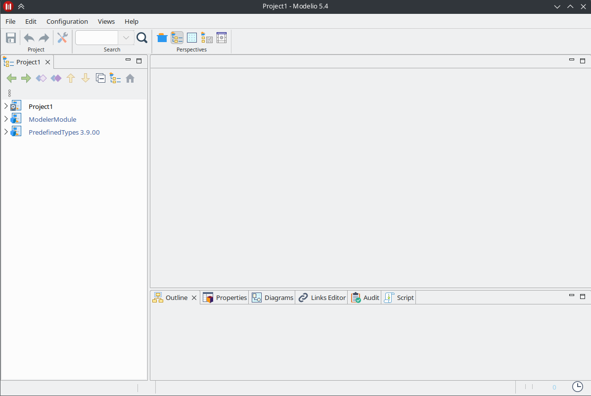Select the last perspective layout icon
This screenshot has width=591, height=396.
[222, 38]
